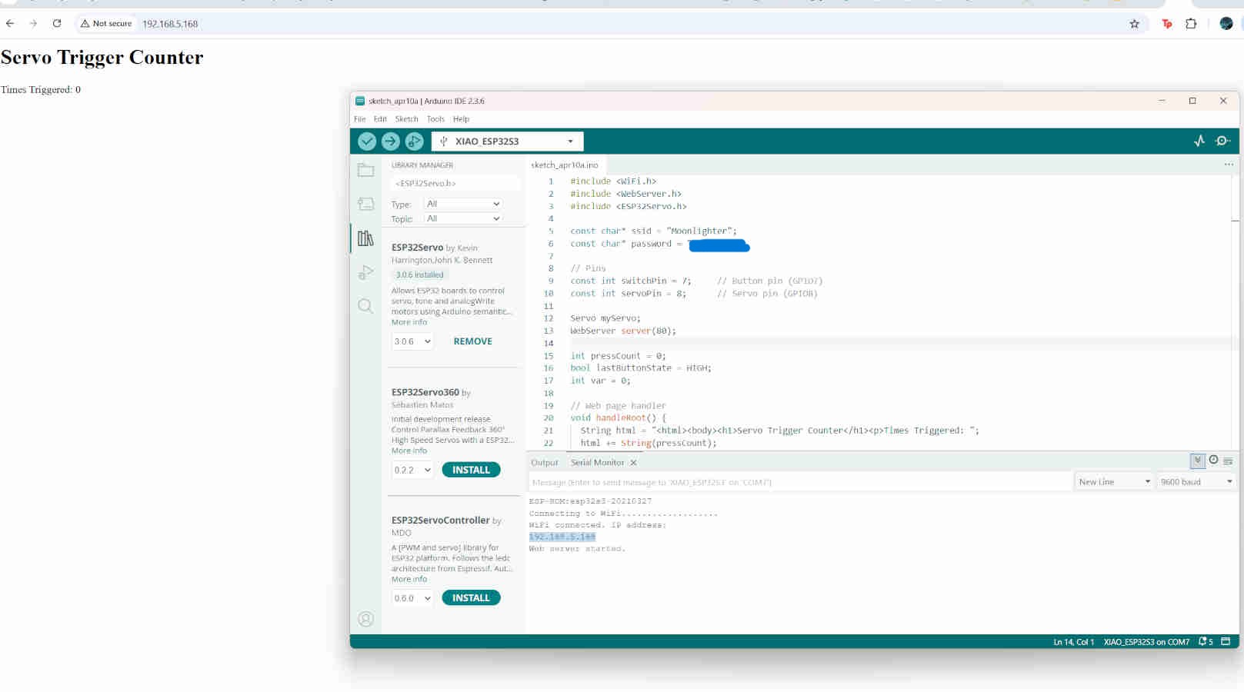1244x692 pixels.
Task: Install the ESP32Servo360 library
Action: pos(471,470)
